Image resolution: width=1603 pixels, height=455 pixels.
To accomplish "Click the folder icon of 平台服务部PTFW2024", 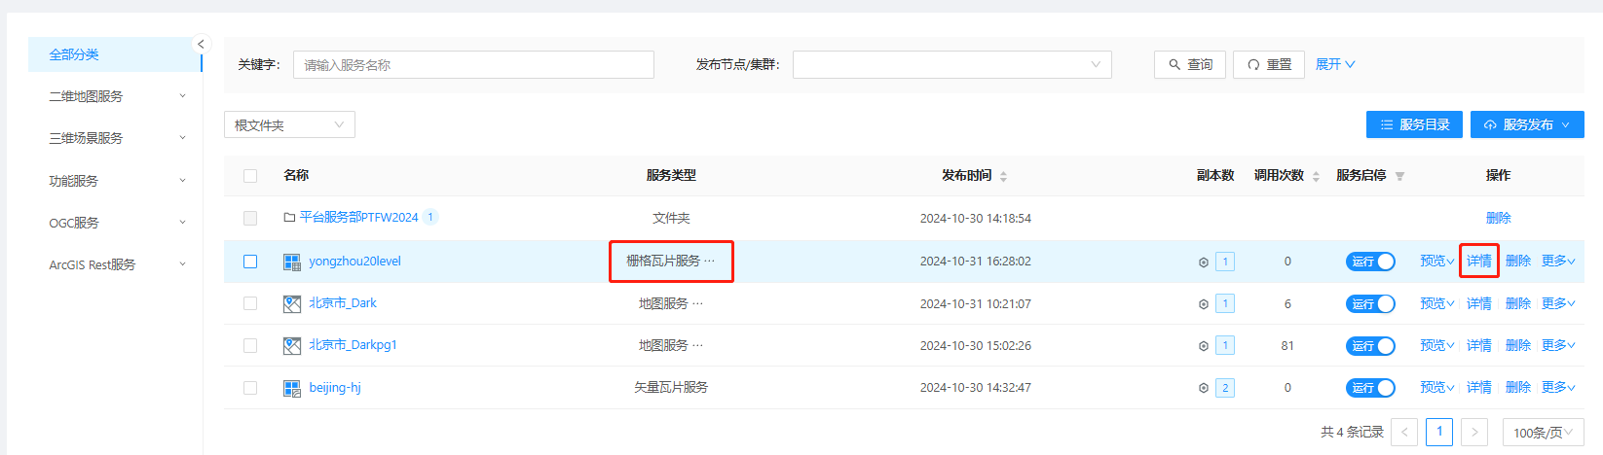I will click(x=289, y=218).
